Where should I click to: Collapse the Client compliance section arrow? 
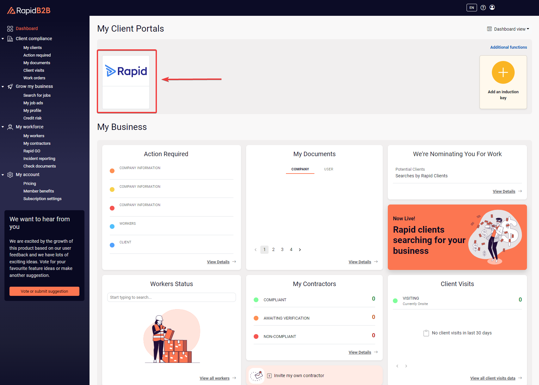(x=3, y=39)
